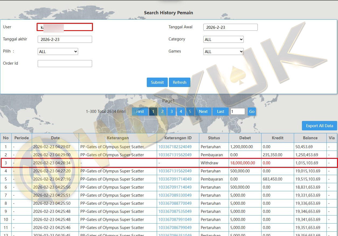Go to page 3
The width and height of the screenshot is (338, 236).
click(172, 112)
